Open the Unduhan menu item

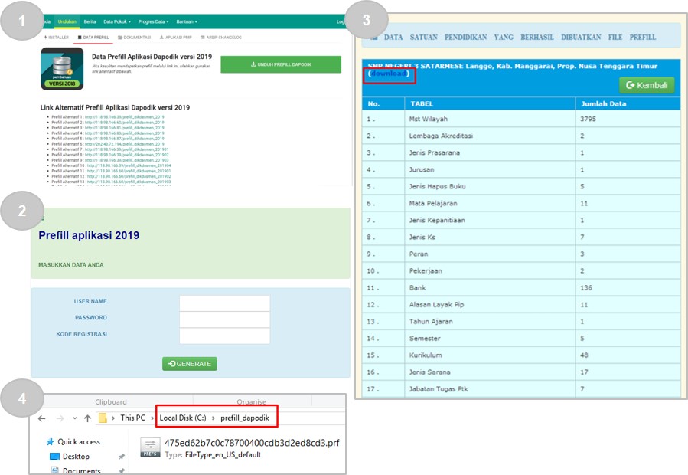(x=67, y=21)
